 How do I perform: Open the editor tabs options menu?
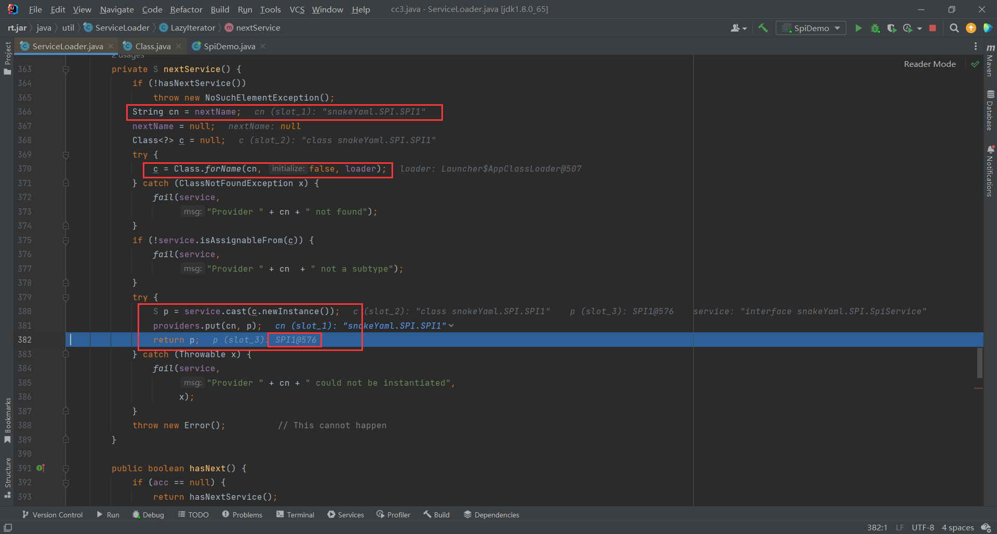975,46
